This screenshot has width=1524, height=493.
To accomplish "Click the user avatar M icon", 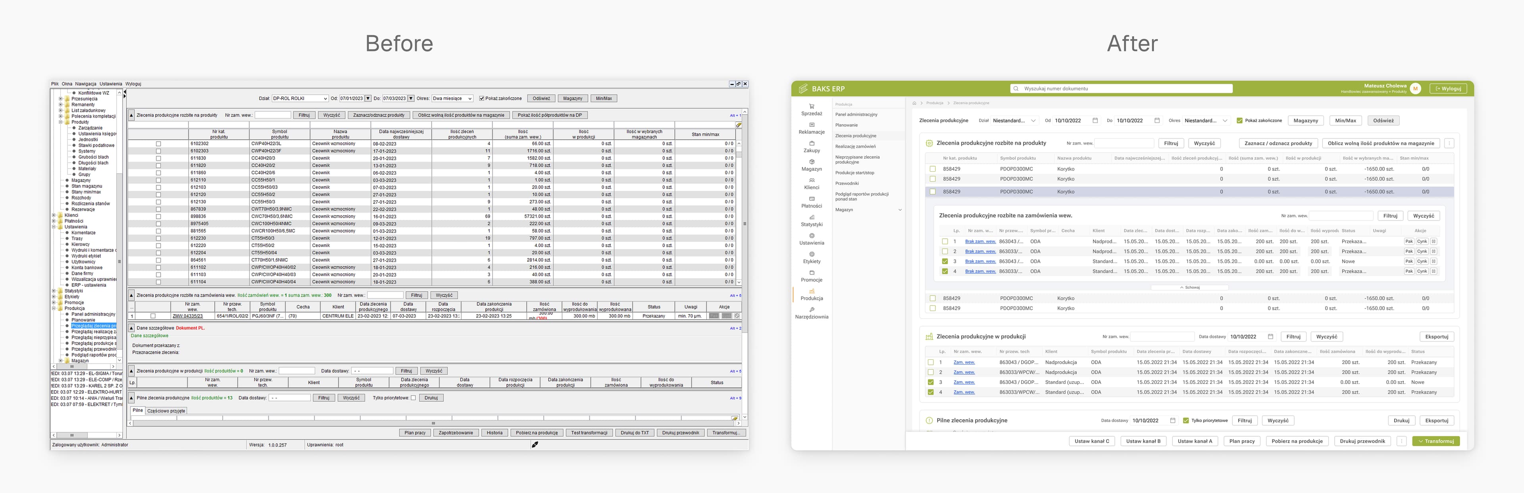I will 1416,89.
